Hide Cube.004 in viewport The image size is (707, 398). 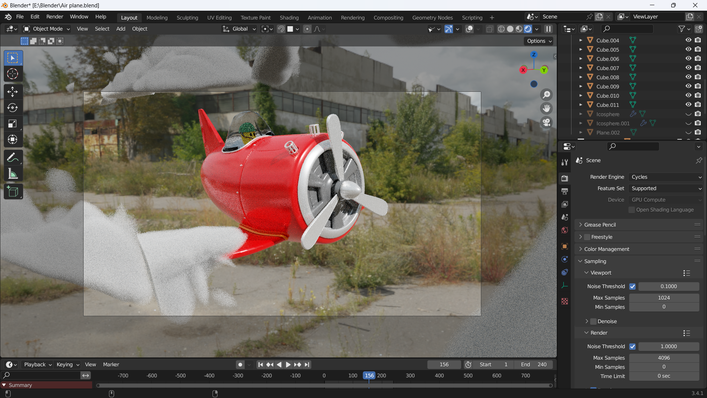[x=688, y=40]
